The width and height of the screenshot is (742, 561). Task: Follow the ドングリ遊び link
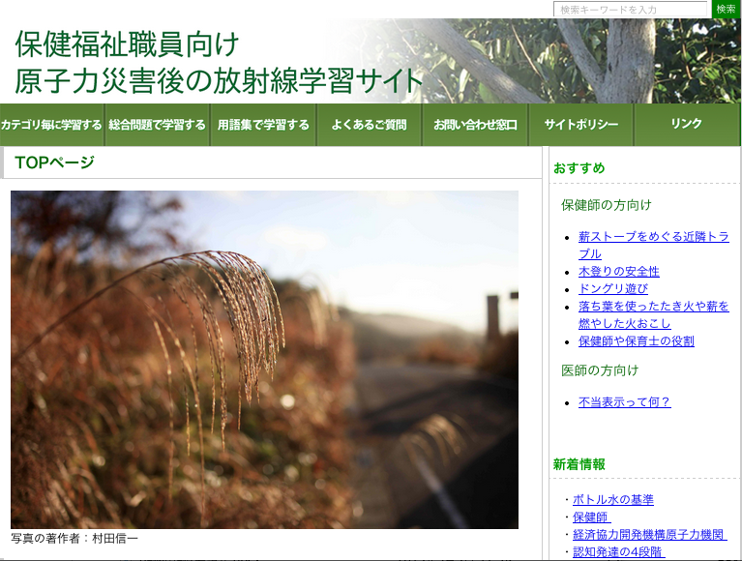[x=612, y=289]
